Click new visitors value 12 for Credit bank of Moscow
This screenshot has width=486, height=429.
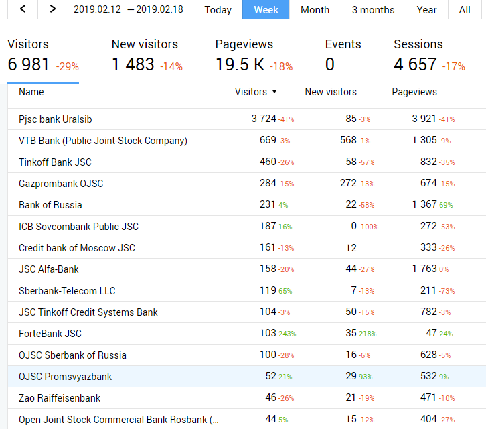(351, 248)
